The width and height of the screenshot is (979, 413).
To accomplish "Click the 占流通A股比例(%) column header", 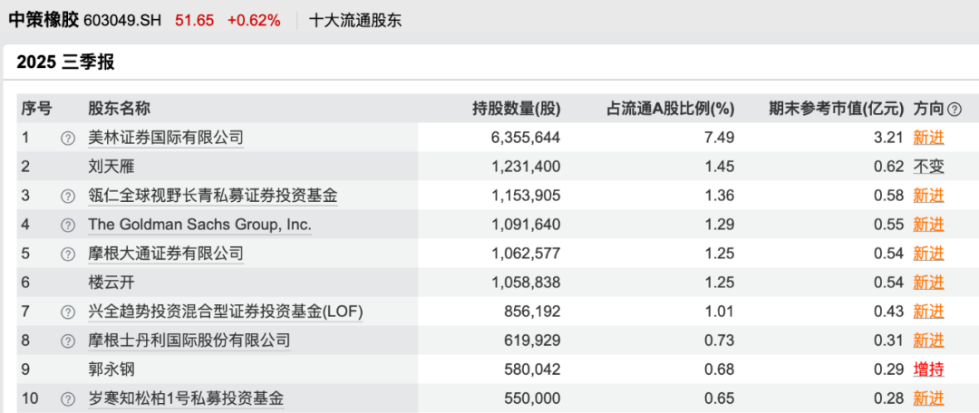I will pyautogui.click(x=671, y=110).
